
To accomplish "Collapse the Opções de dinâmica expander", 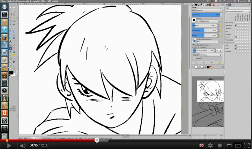I will click(193, 45).
